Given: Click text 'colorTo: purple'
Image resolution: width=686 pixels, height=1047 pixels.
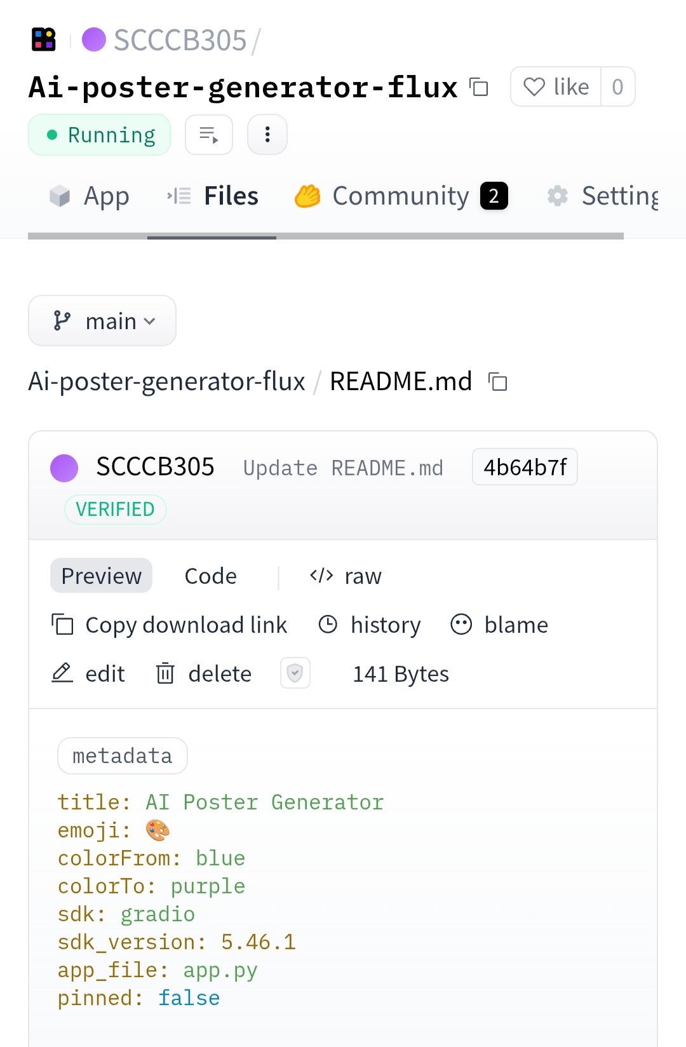Looking at the screenshot, I should (x=151, y=886).
